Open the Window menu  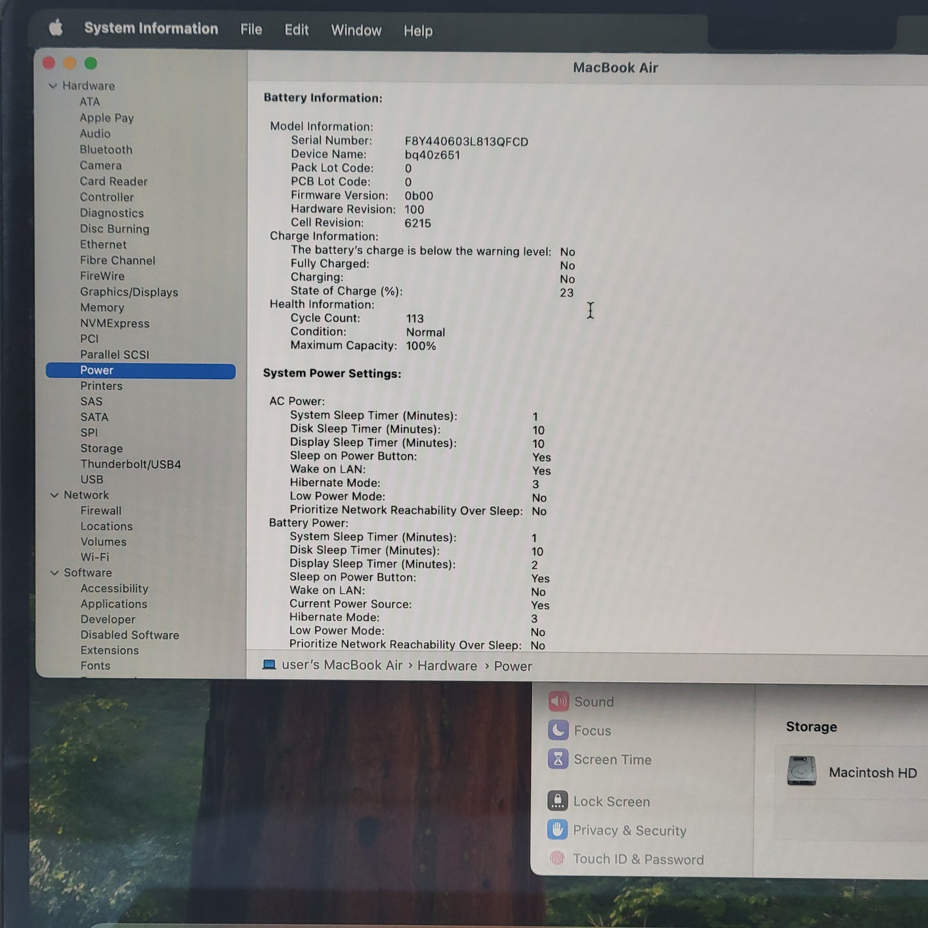point(356,30)
